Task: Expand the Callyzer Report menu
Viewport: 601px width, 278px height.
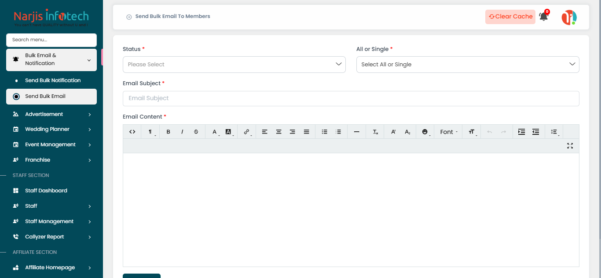Action: pos(51,237)
